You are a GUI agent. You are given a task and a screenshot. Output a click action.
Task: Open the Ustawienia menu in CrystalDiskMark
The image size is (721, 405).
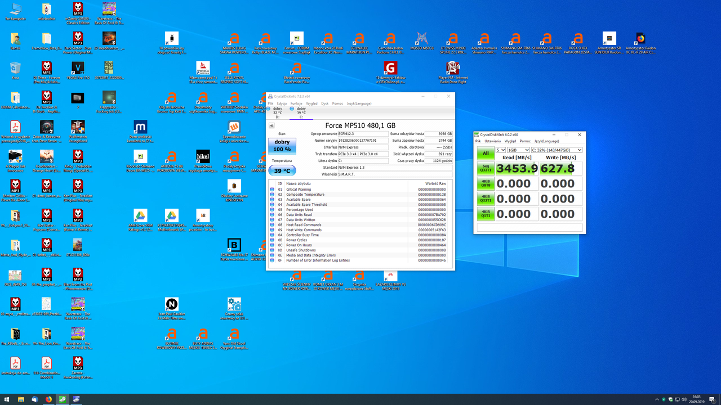pos(493,141)
